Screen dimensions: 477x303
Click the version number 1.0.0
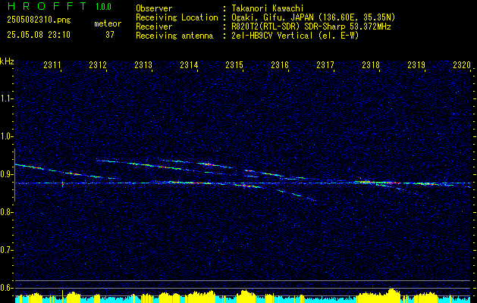103,6
